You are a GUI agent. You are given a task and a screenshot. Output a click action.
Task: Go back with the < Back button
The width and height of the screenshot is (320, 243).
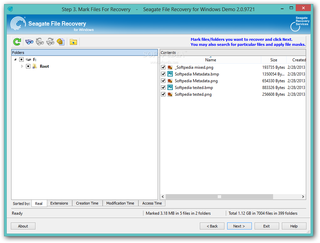tap(212, 226)
